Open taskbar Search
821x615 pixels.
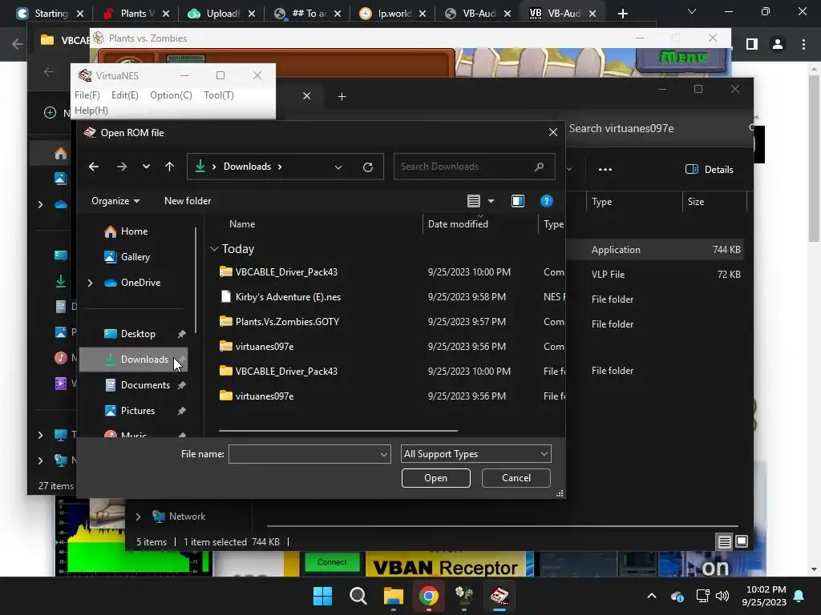click(358, 596)
